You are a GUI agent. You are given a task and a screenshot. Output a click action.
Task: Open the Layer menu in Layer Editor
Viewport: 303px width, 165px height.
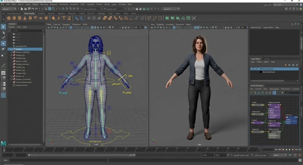click(x=253, y=62)
